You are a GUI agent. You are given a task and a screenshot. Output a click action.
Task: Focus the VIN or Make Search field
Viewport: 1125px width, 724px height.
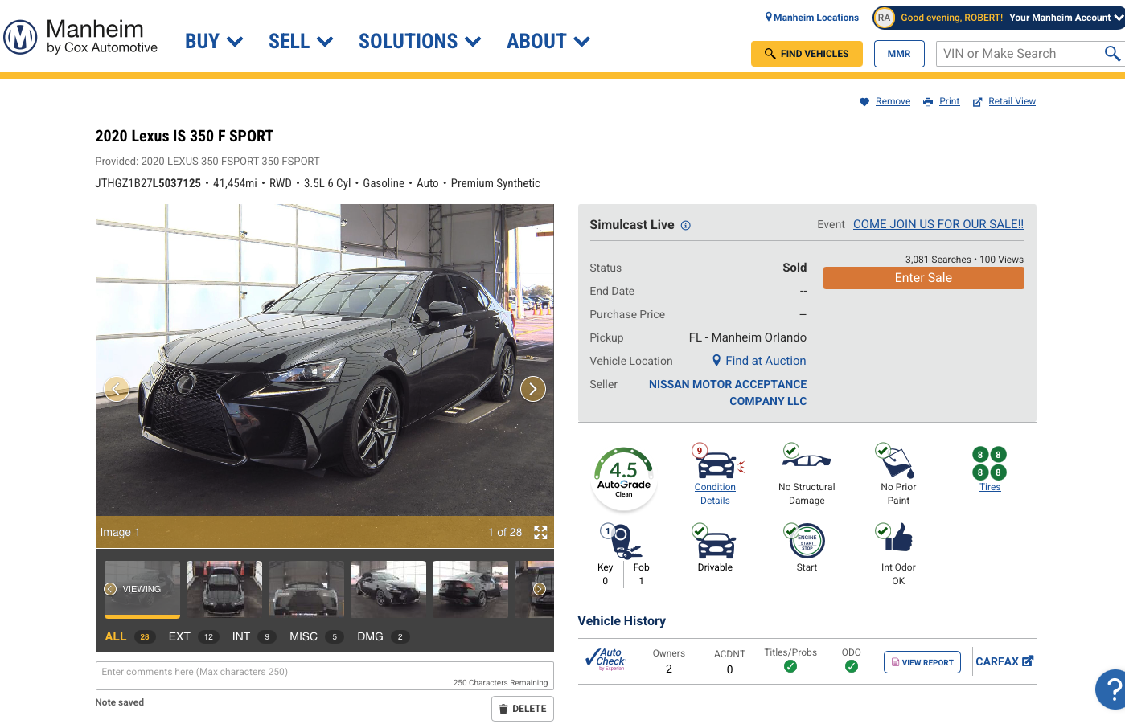1020,54
